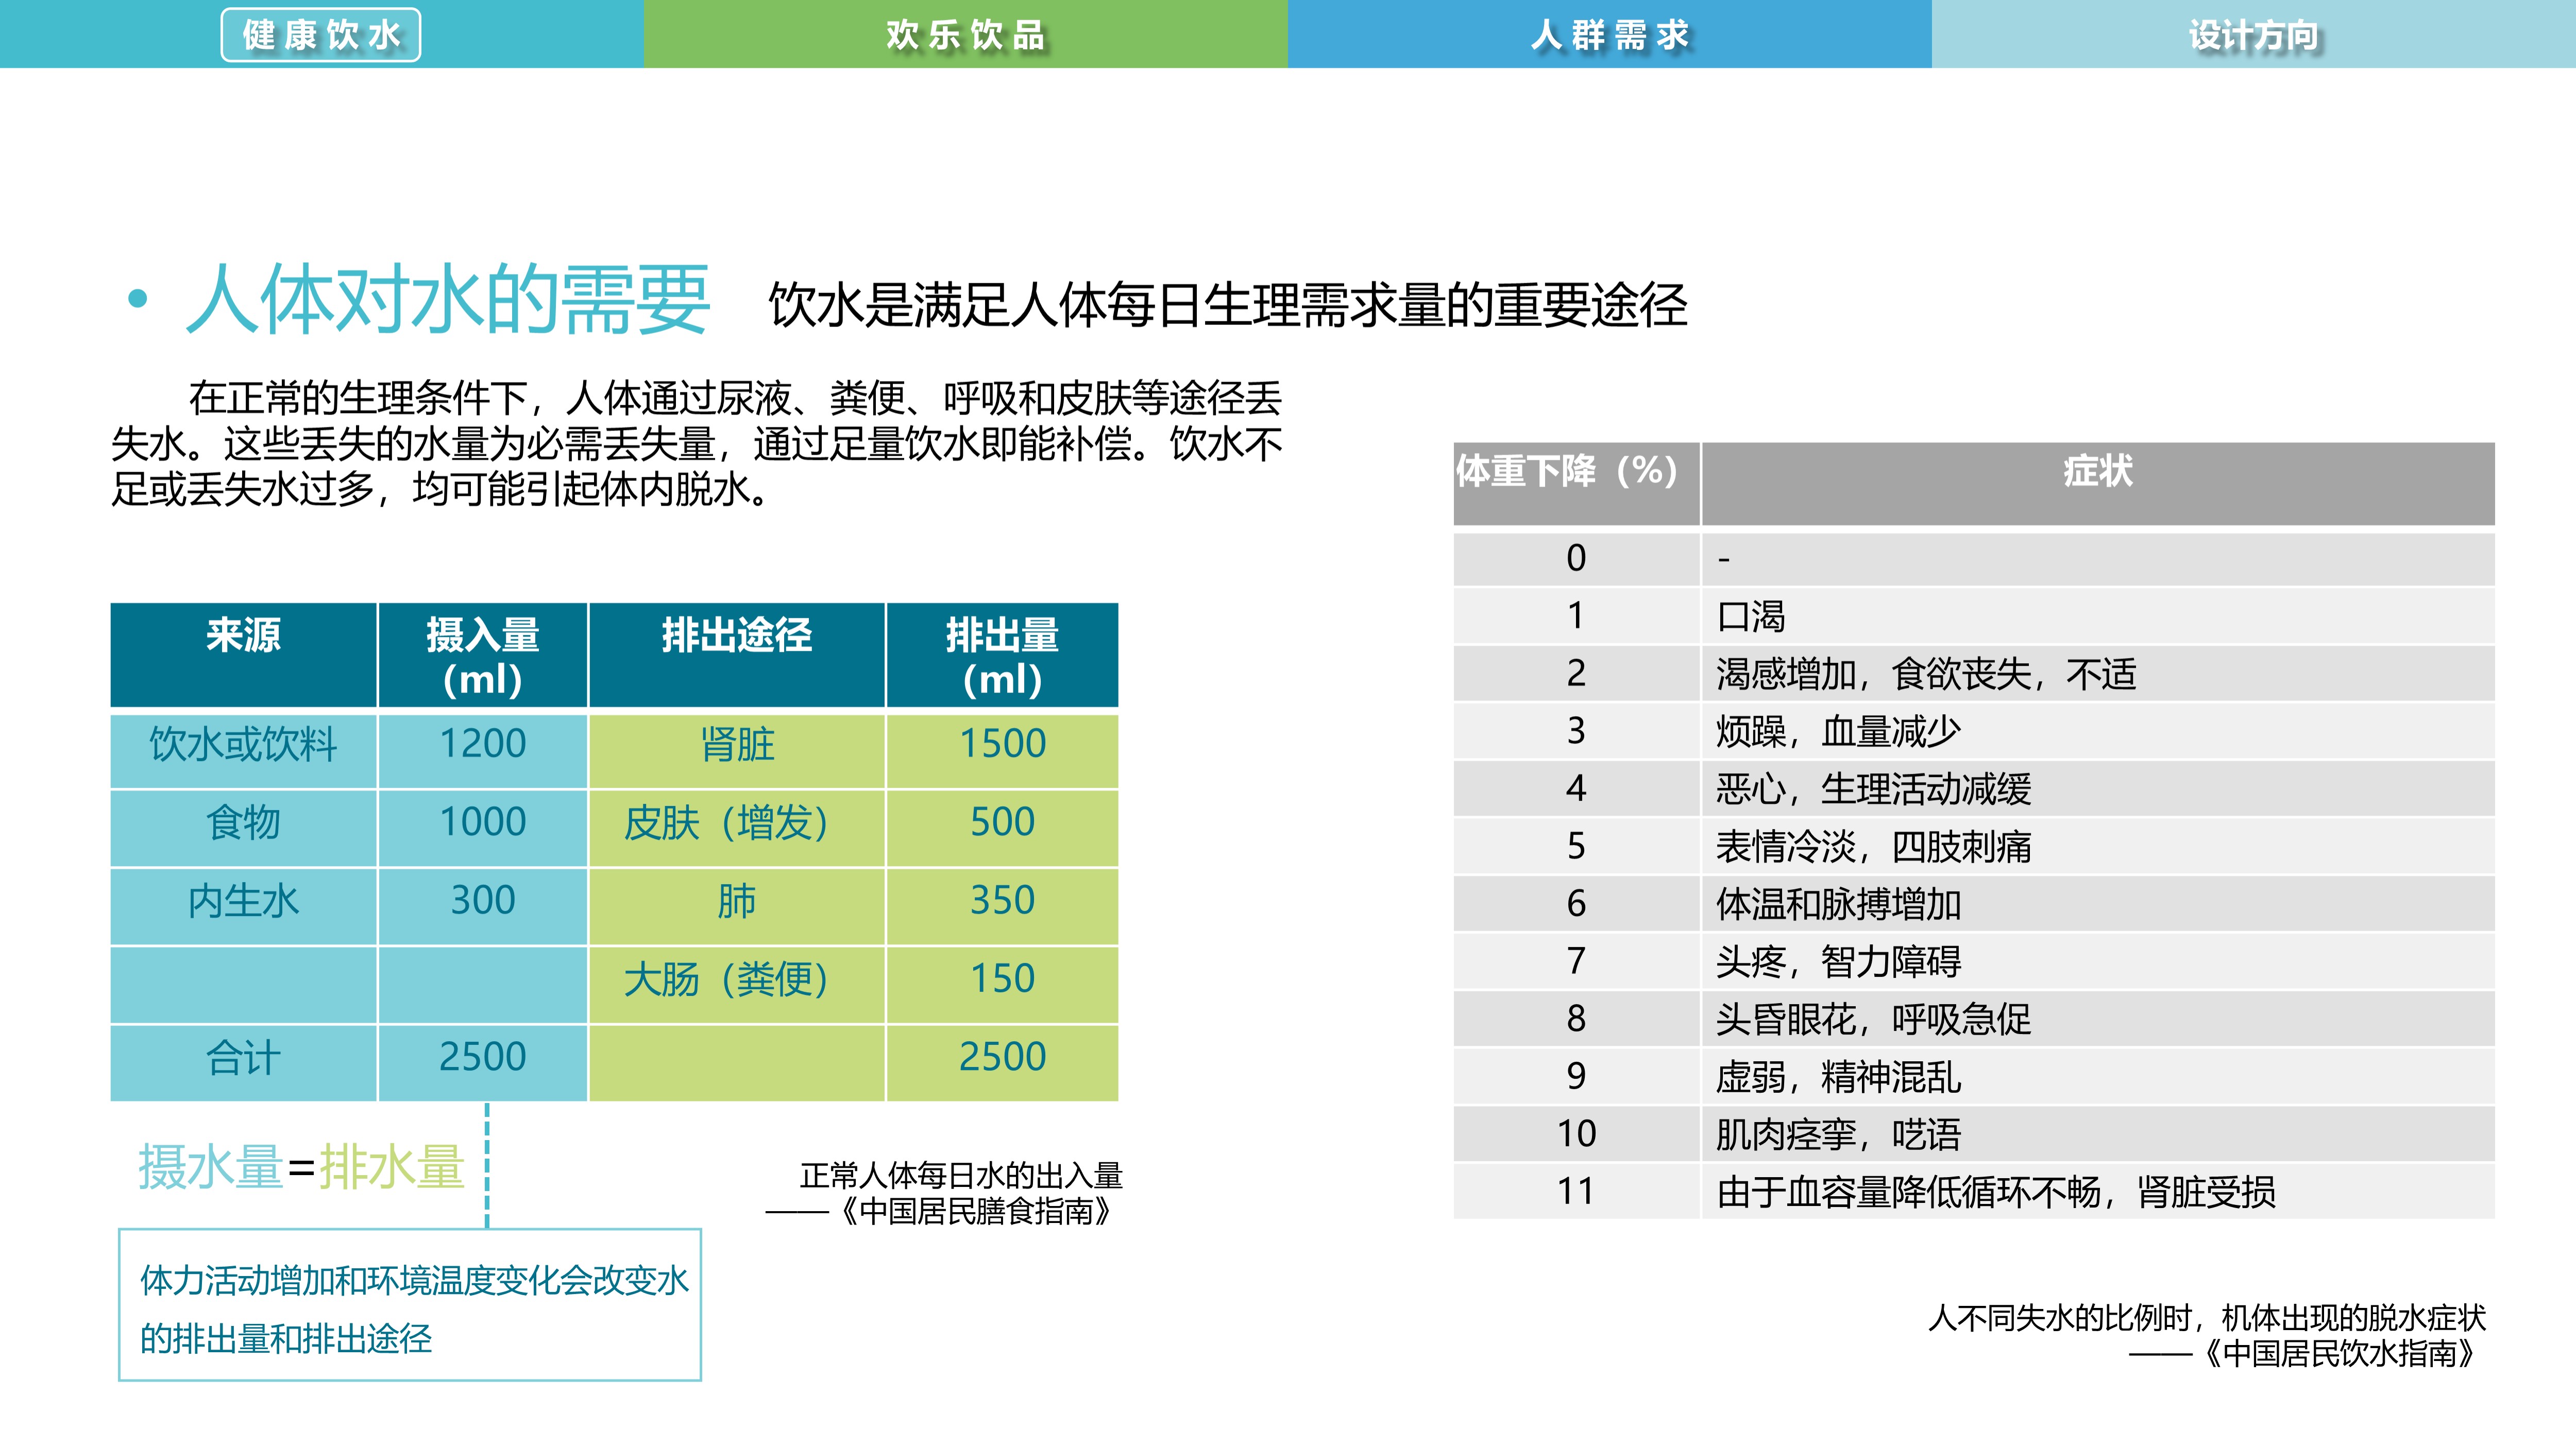
Task: Select the 来源 table header cell
Action: 243,645
